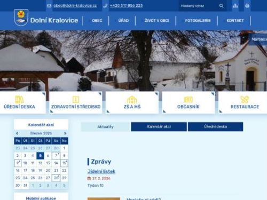This screenshot has width=267, height=200.
Task: Click the email envelope icon in top bar
Action: (49, 6)
